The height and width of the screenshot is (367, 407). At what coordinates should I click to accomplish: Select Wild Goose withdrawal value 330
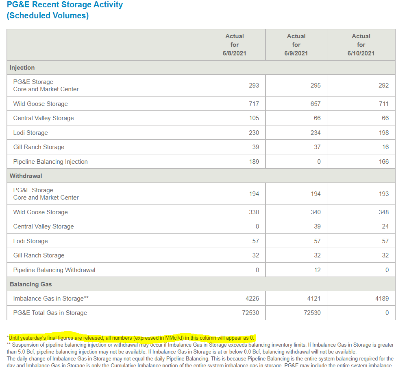[x=254, y=212]
